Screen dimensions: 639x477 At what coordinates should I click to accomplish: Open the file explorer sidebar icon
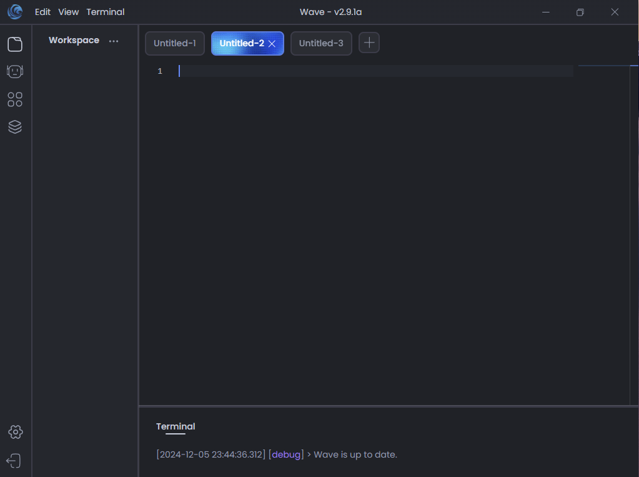(x=15, y=44)
